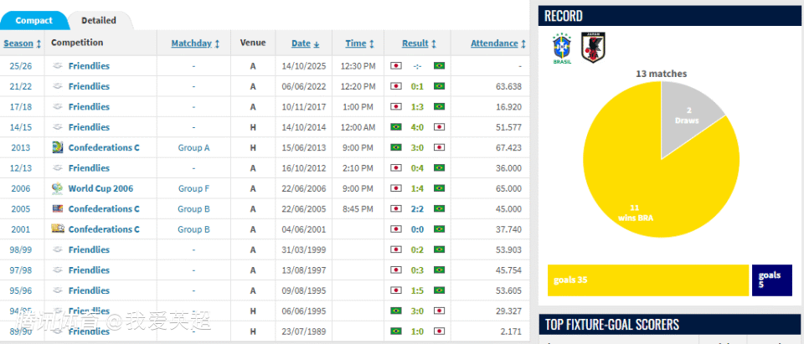This screenshot has width=804, height=344.
Task: Click Brazil flag in the 21/22 row
Action: (x=439, y=86)
